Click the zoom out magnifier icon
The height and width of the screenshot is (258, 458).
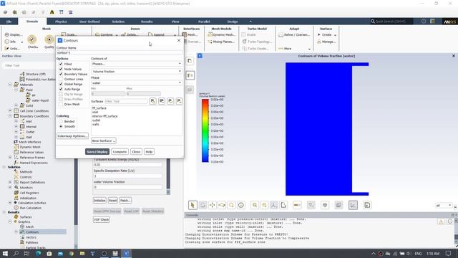click(x=264, y=205)
